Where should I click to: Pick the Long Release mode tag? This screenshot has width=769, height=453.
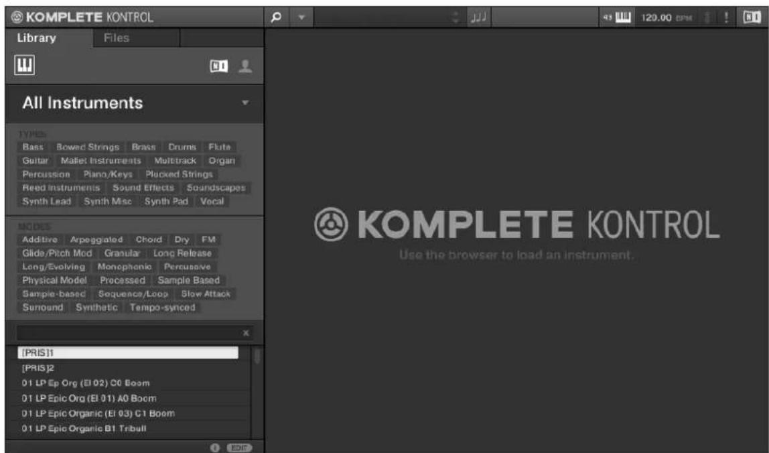pyautogui.click(x=182, y=253)
